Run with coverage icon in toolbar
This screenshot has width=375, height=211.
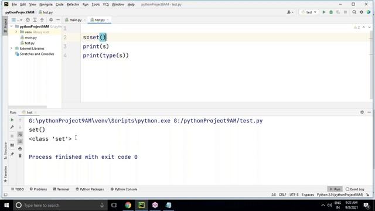[x=338, y=12]
